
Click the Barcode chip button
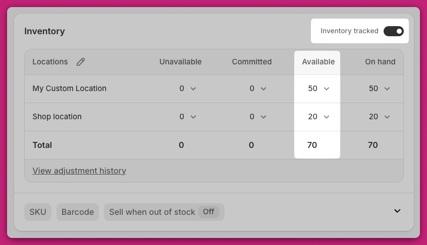pos(78,212)
